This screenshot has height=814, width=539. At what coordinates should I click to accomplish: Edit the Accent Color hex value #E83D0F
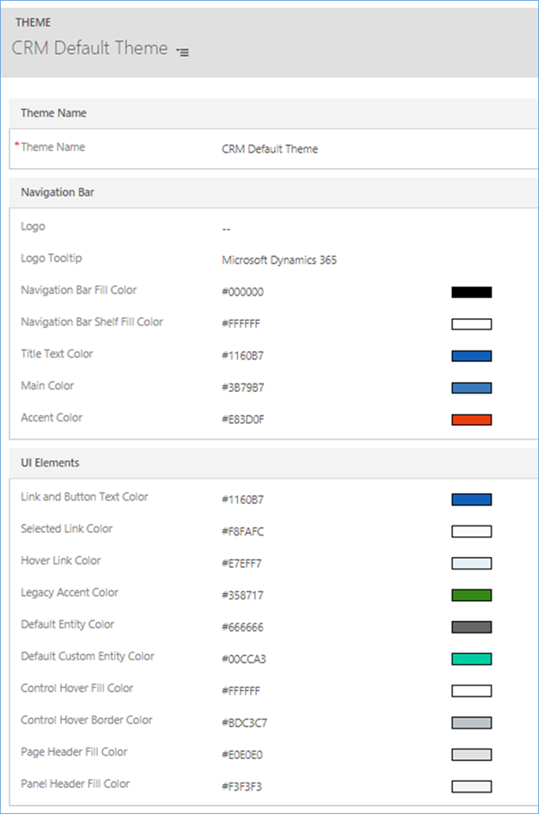[243, 420]
